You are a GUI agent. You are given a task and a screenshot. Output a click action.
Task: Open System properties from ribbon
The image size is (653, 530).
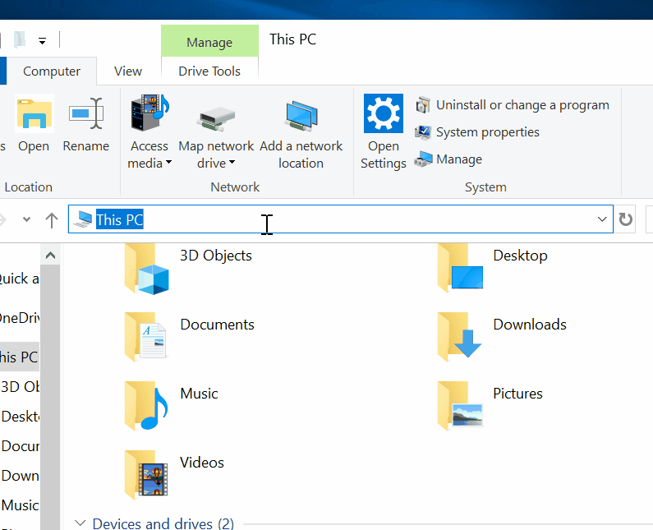tap(487, 132)
